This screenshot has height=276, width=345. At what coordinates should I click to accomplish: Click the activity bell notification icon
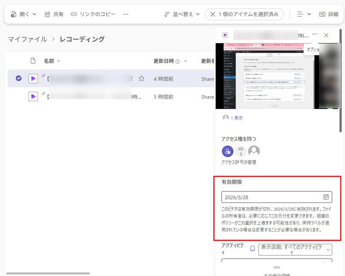[x=253, y=249]
